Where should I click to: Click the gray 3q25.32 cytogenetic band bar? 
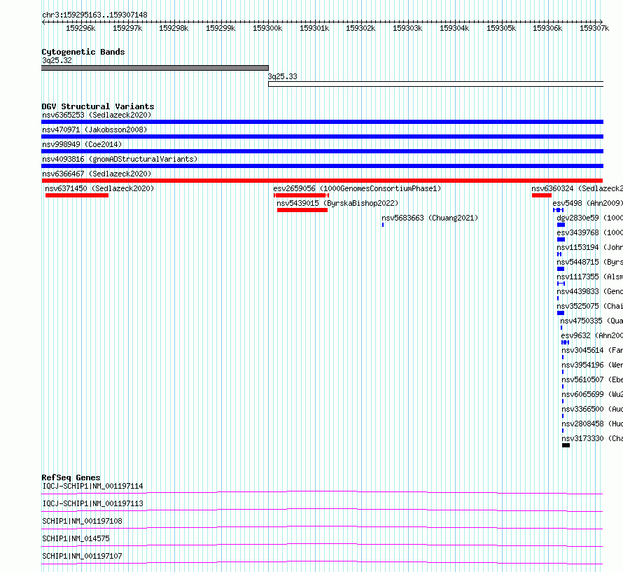[155, 68]
